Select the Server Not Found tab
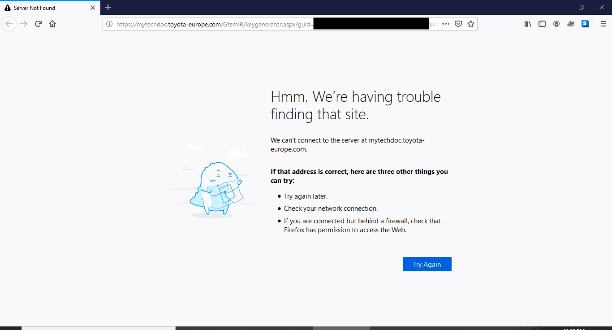Image resolution: width=612 pixels, height=330 pixels. [50, 8]
